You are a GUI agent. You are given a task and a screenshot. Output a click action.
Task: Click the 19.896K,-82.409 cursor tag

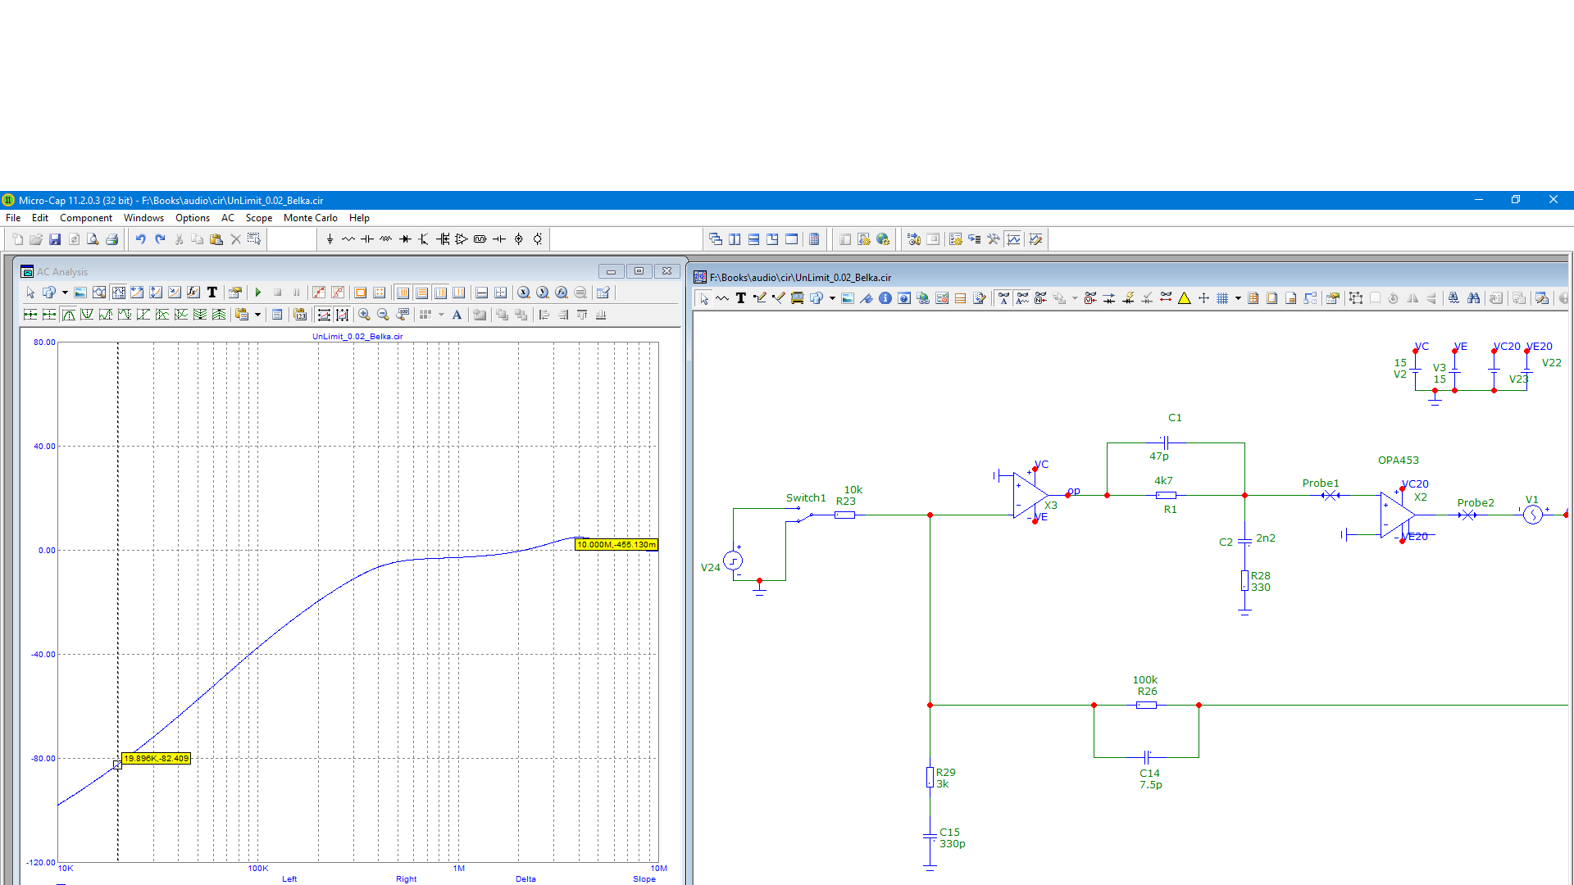point(156,759)
